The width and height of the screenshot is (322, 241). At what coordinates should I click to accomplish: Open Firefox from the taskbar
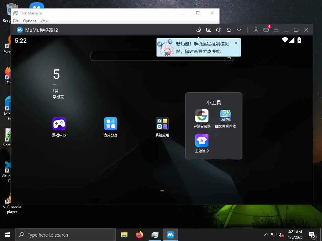click(x=140, y=235)
